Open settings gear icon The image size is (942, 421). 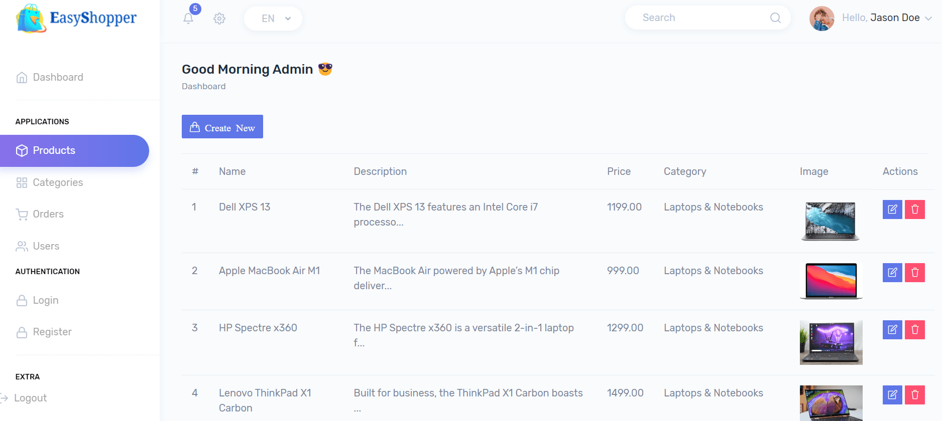(x=219, y=19)
